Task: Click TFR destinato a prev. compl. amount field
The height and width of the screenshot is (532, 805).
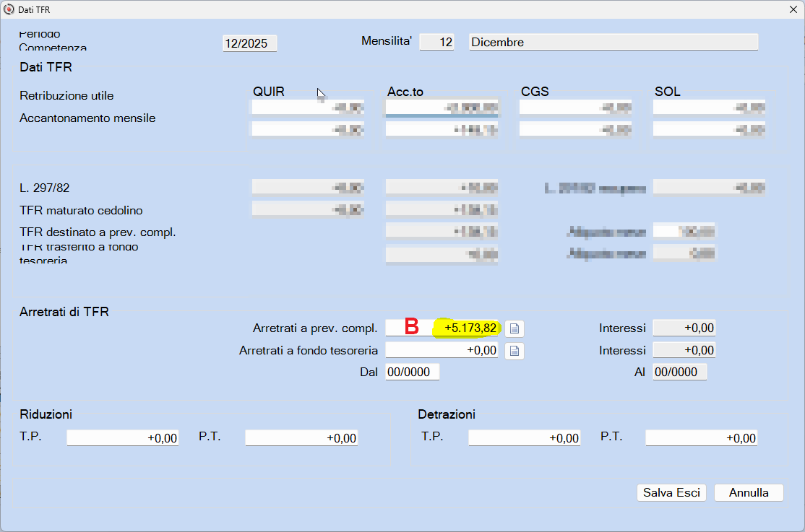Action: click(x=442, y=232)
